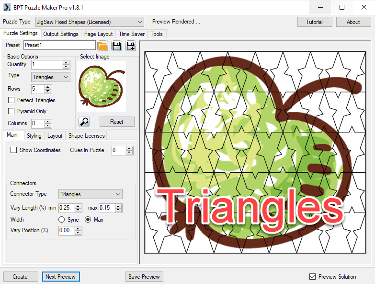Increase the Quantity value with up arrow
Image resolution: width=375 pixels, height=284 pixels.
66,62
